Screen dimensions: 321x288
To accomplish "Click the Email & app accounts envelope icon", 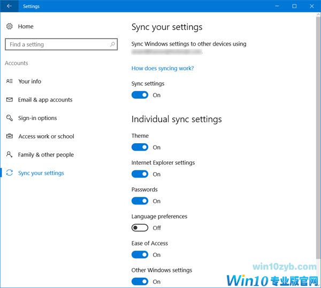I will pyautogui.click(x=9, y=100).
